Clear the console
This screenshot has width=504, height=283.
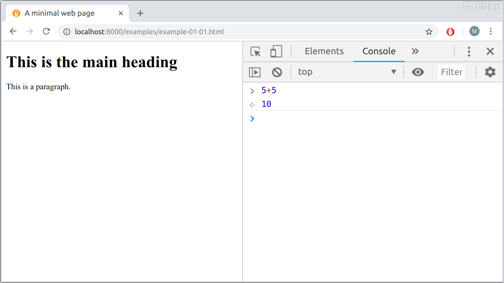277,72
